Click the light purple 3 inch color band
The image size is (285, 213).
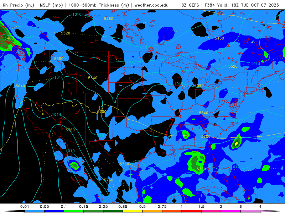pos(250,211)
